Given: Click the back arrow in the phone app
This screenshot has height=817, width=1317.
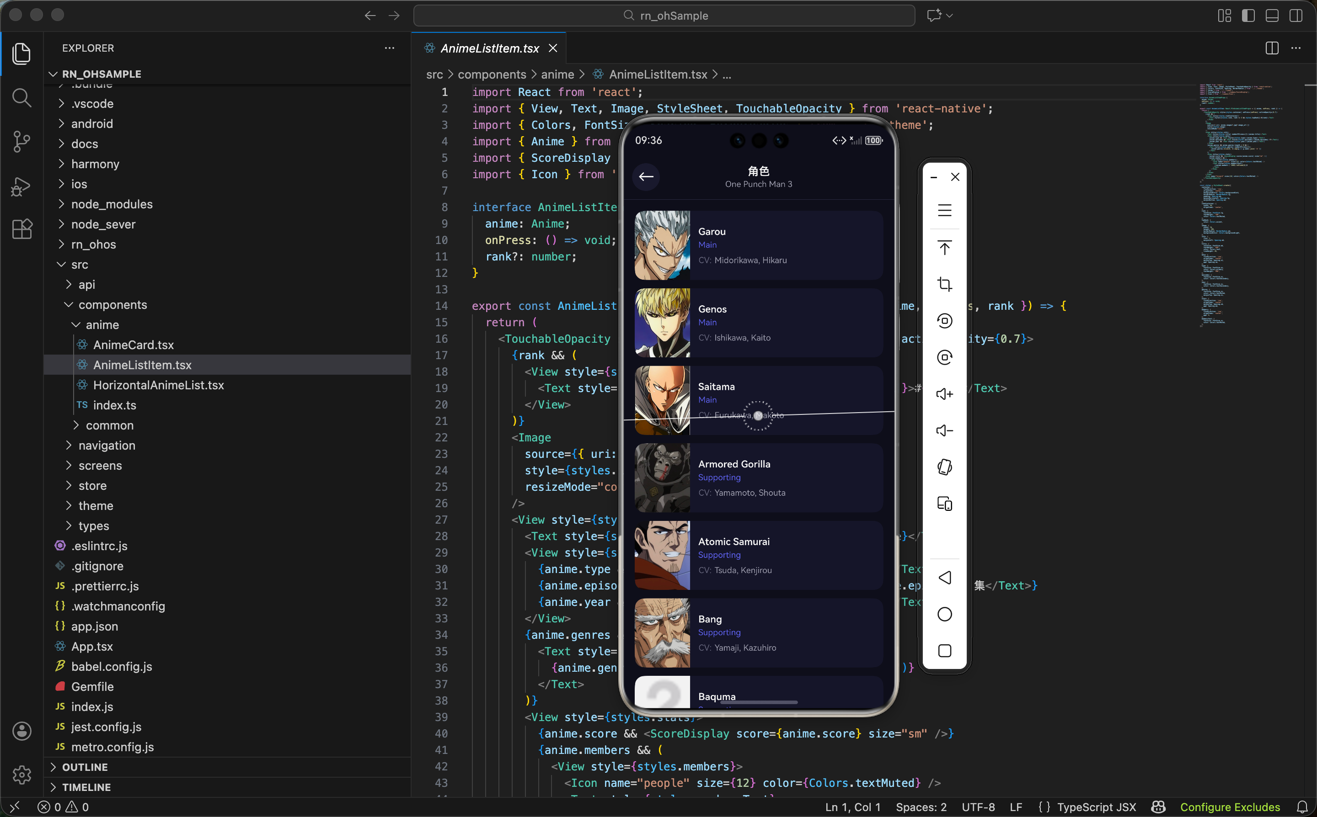Looking at the screenshot, I should click(646, 177).
